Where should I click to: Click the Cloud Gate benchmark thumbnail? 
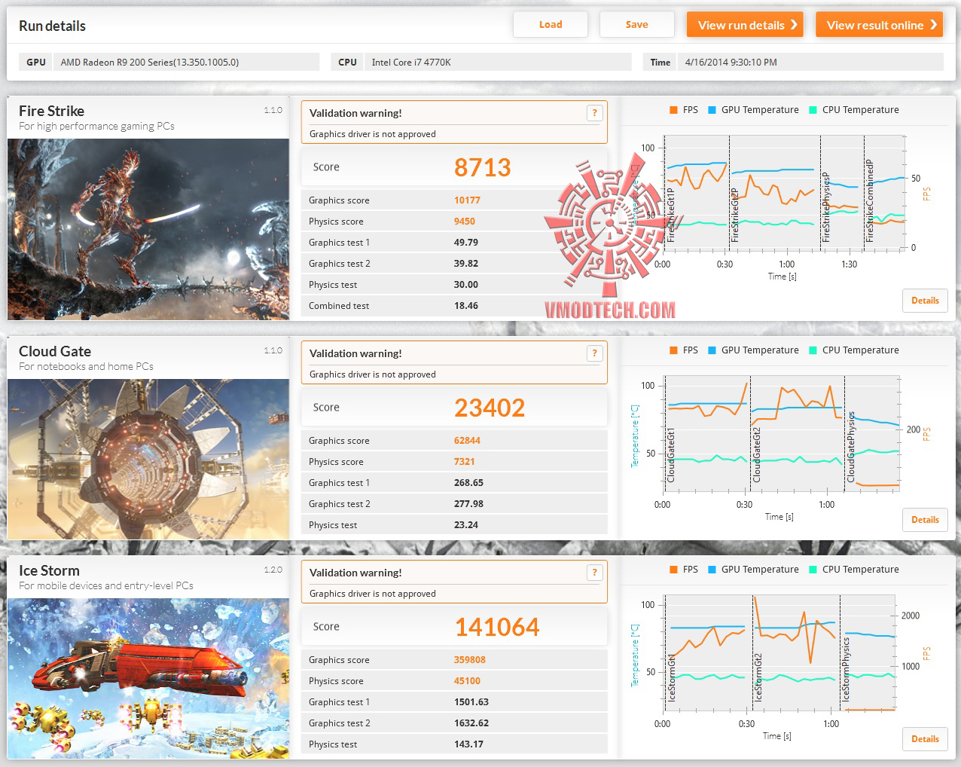148,459
